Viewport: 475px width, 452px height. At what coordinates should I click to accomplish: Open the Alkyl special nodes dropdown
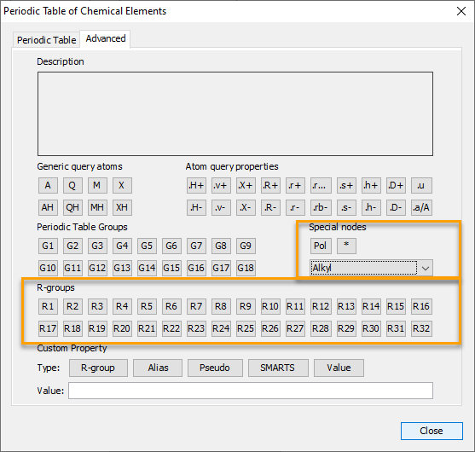click(x=371, y=268)
